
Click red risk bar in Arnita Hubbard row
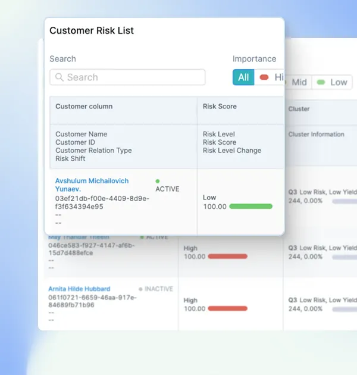pyautogui.click(x=228, y=308)
